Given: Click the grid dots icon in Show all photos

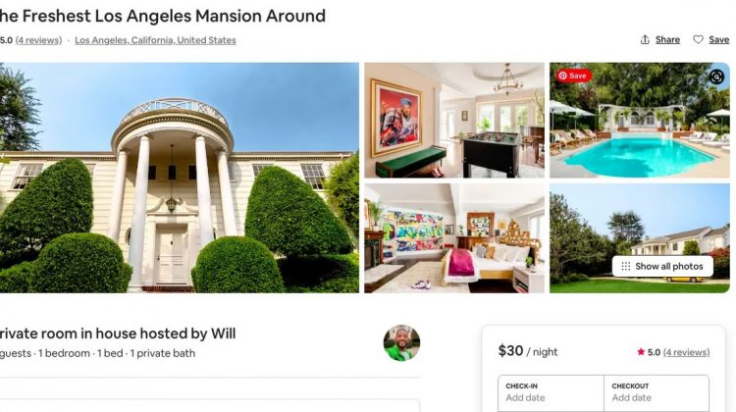Looking at the screenshot, I should pos(626,266).
